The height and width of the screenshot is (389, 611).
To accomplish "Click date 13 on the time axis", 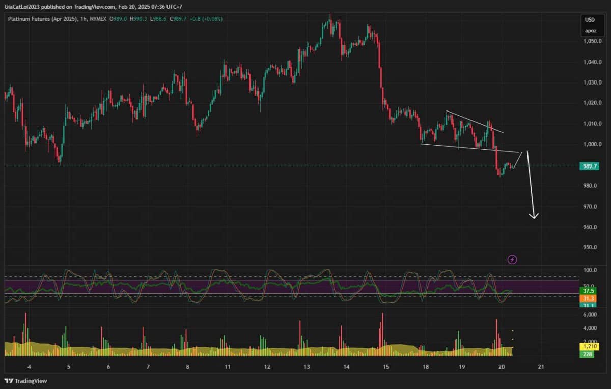I will point(307,367).
